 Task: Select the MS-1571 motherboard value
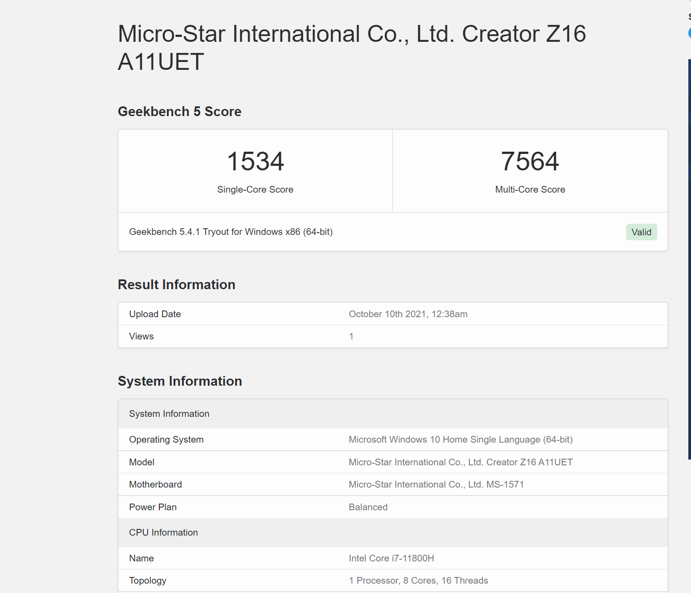436,484
